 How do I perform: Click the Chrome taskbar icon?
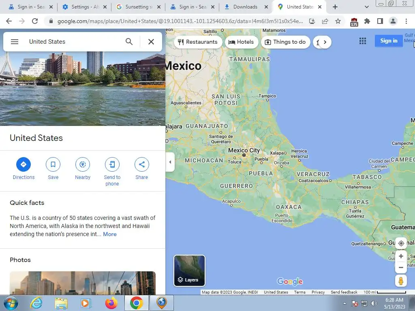(136, 303)
